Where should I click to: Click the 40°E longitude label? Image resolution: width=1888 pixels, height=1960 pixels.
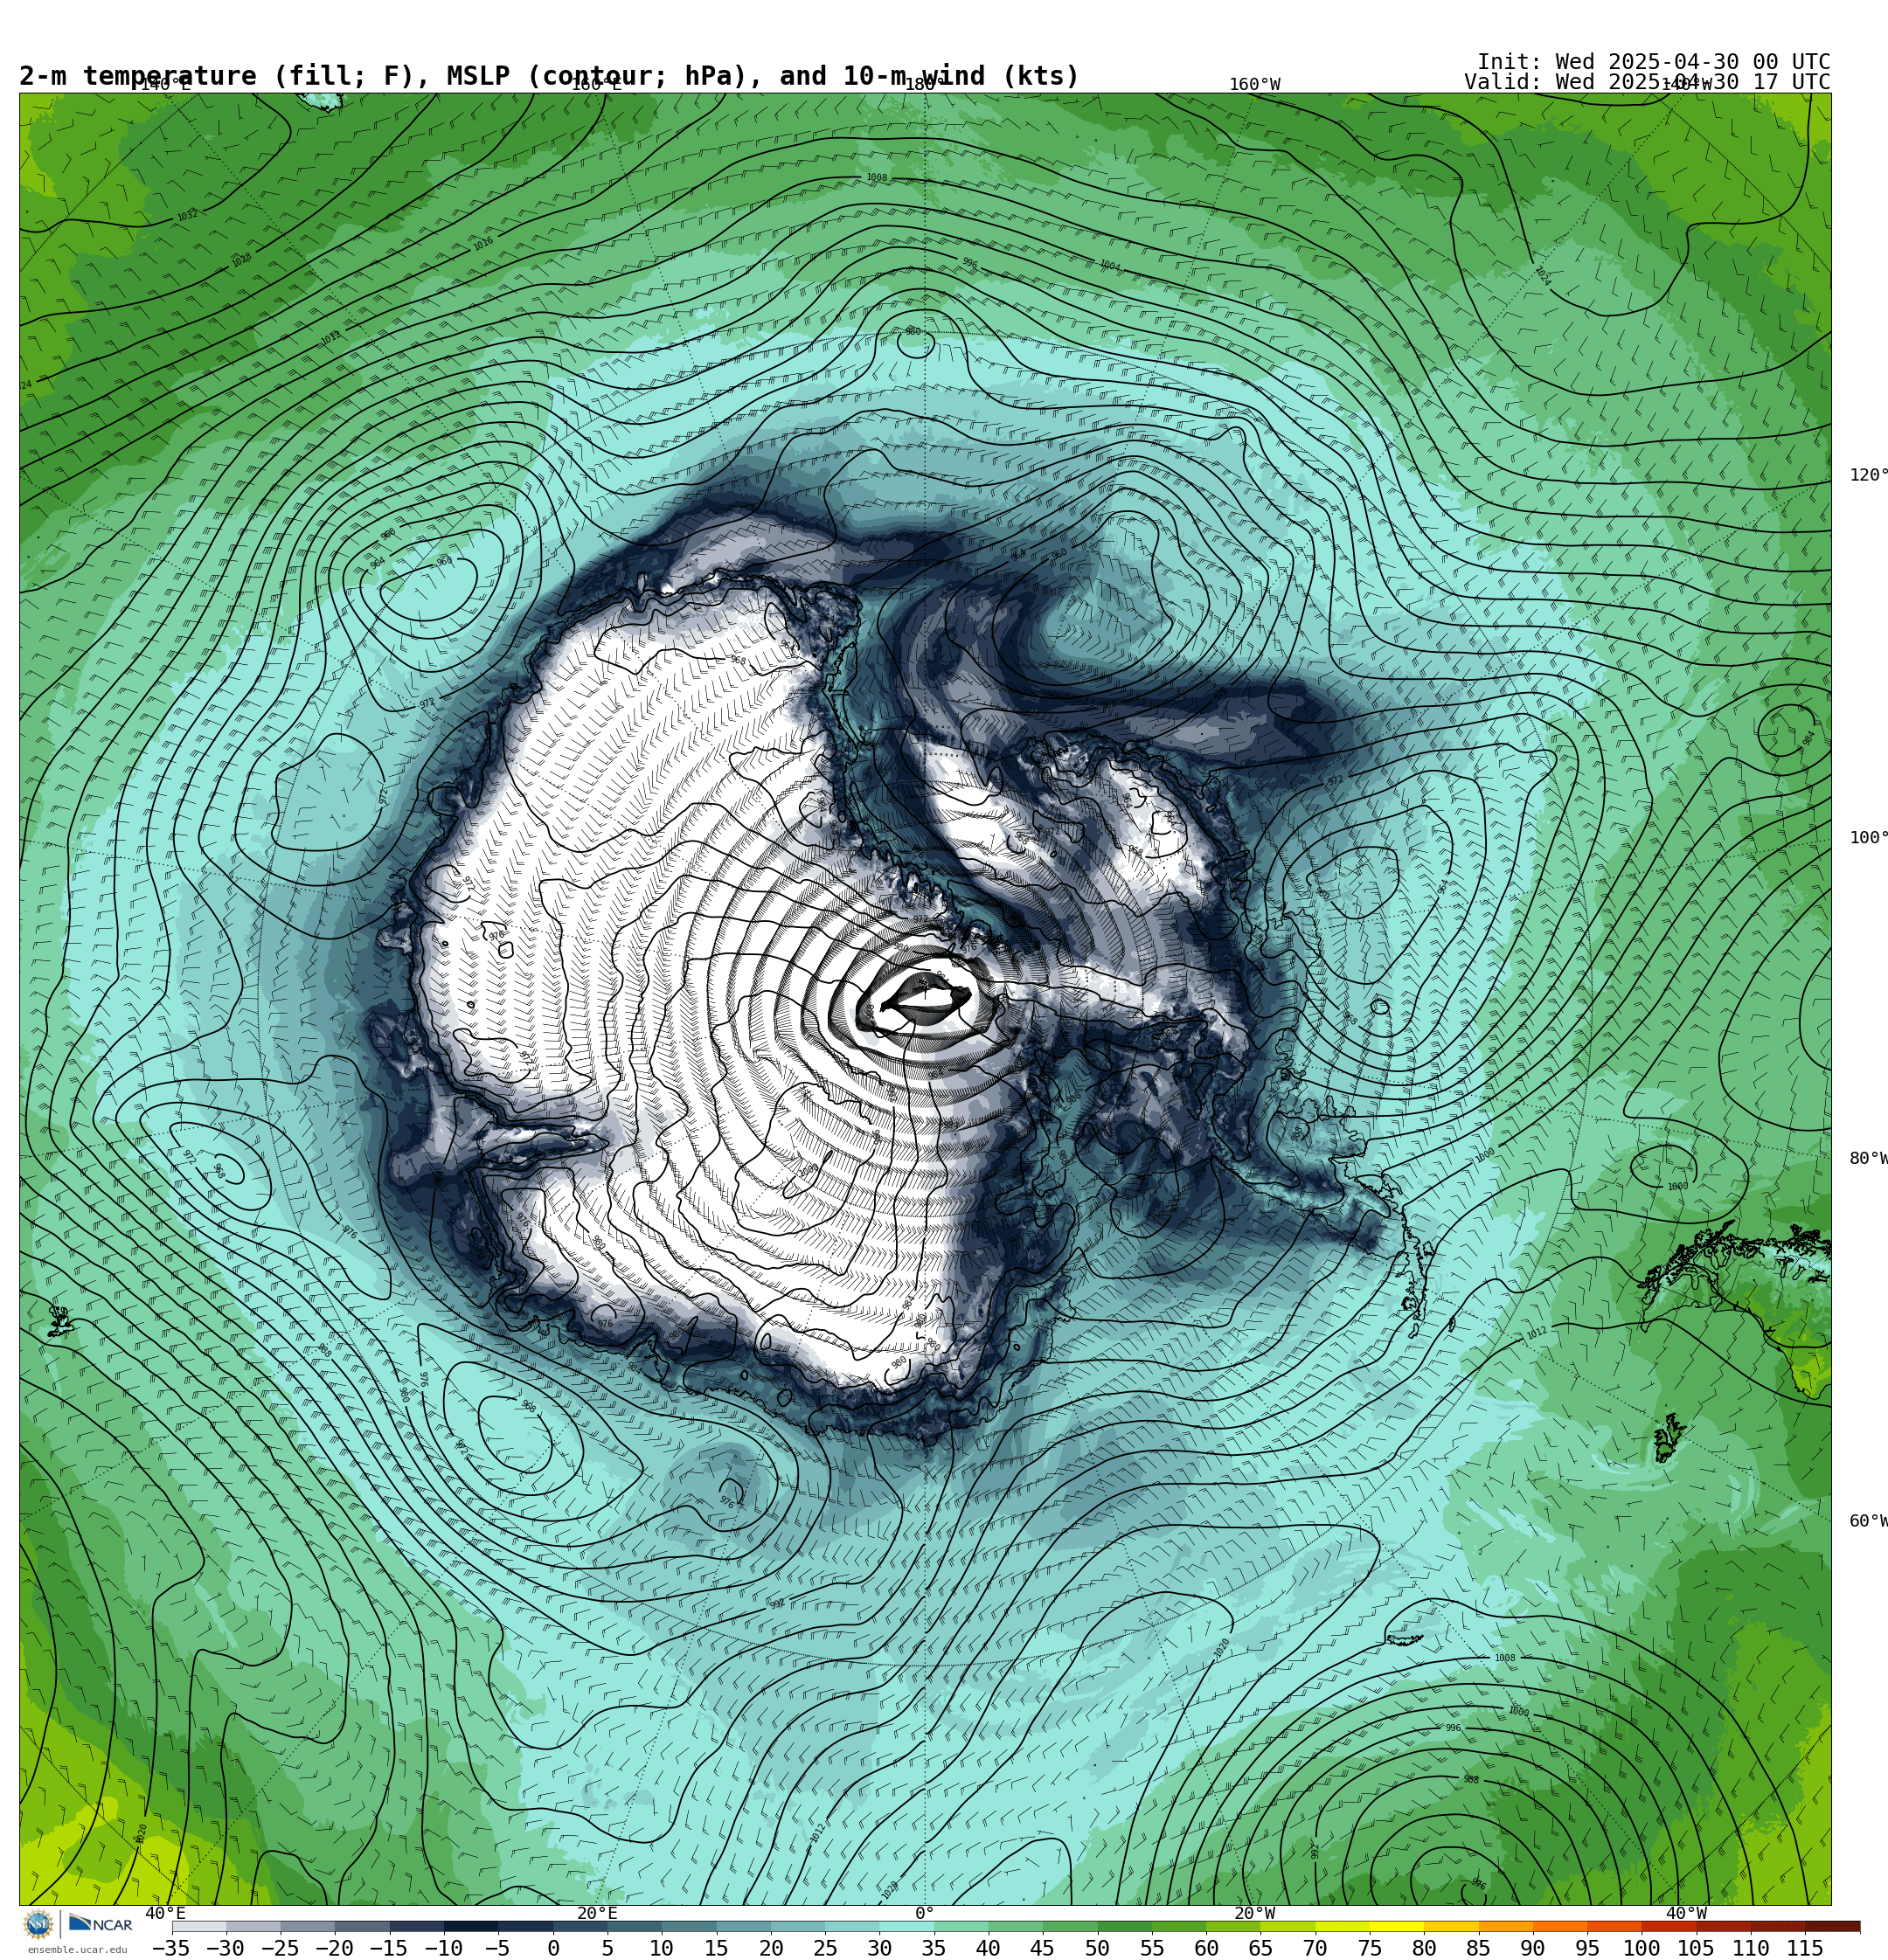165,1913
